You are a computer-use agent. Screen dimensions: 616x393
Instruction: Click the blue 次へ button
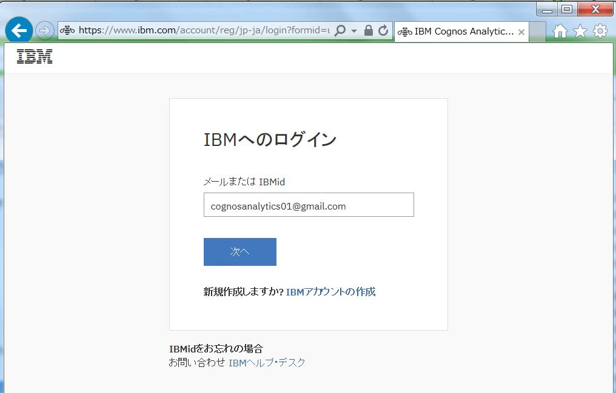(x=239, y=252)
